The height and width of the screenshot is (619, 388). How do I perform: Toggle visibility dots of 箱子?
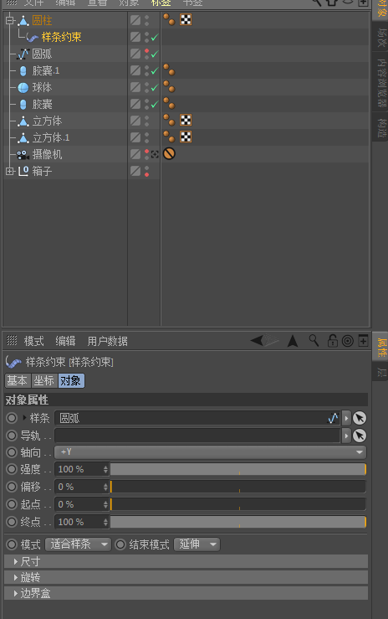point(146,172)
